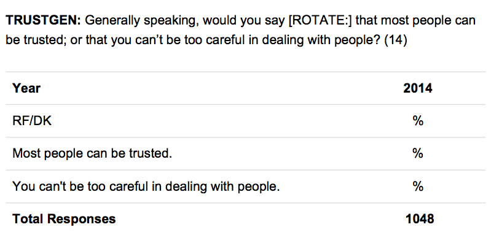The image size is (491, 238).
Task: Select the Year header cell
Action: click(26, 88)
